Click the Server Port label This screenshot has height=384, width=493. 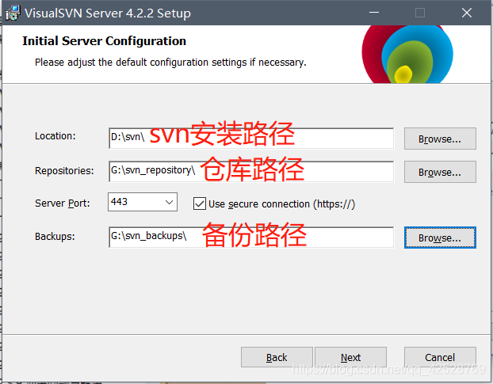pos(63,203)
